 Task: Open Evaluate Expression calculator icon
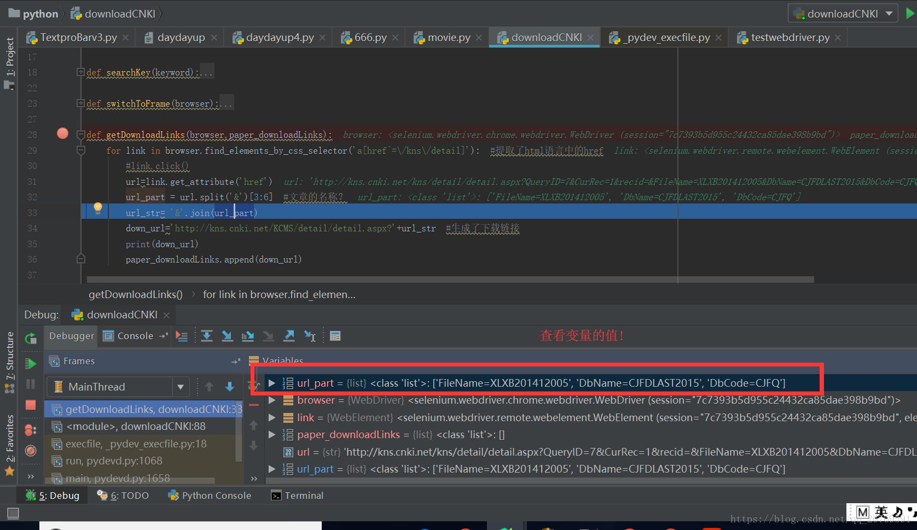pos(335,336)
